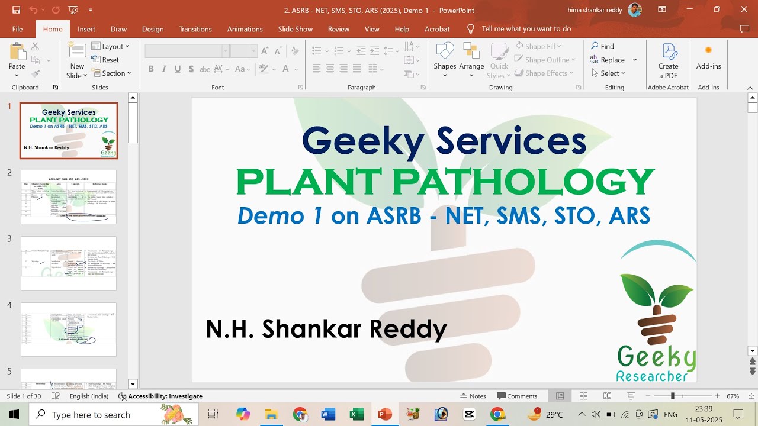This screenshot has height=426, width=758.
Task: Toggle Strikethrough formatting
Action: [205, 69]
